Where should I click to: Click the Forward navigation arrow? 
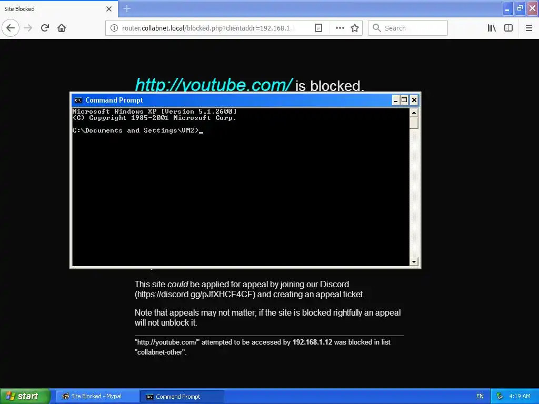tap(28, 28)
